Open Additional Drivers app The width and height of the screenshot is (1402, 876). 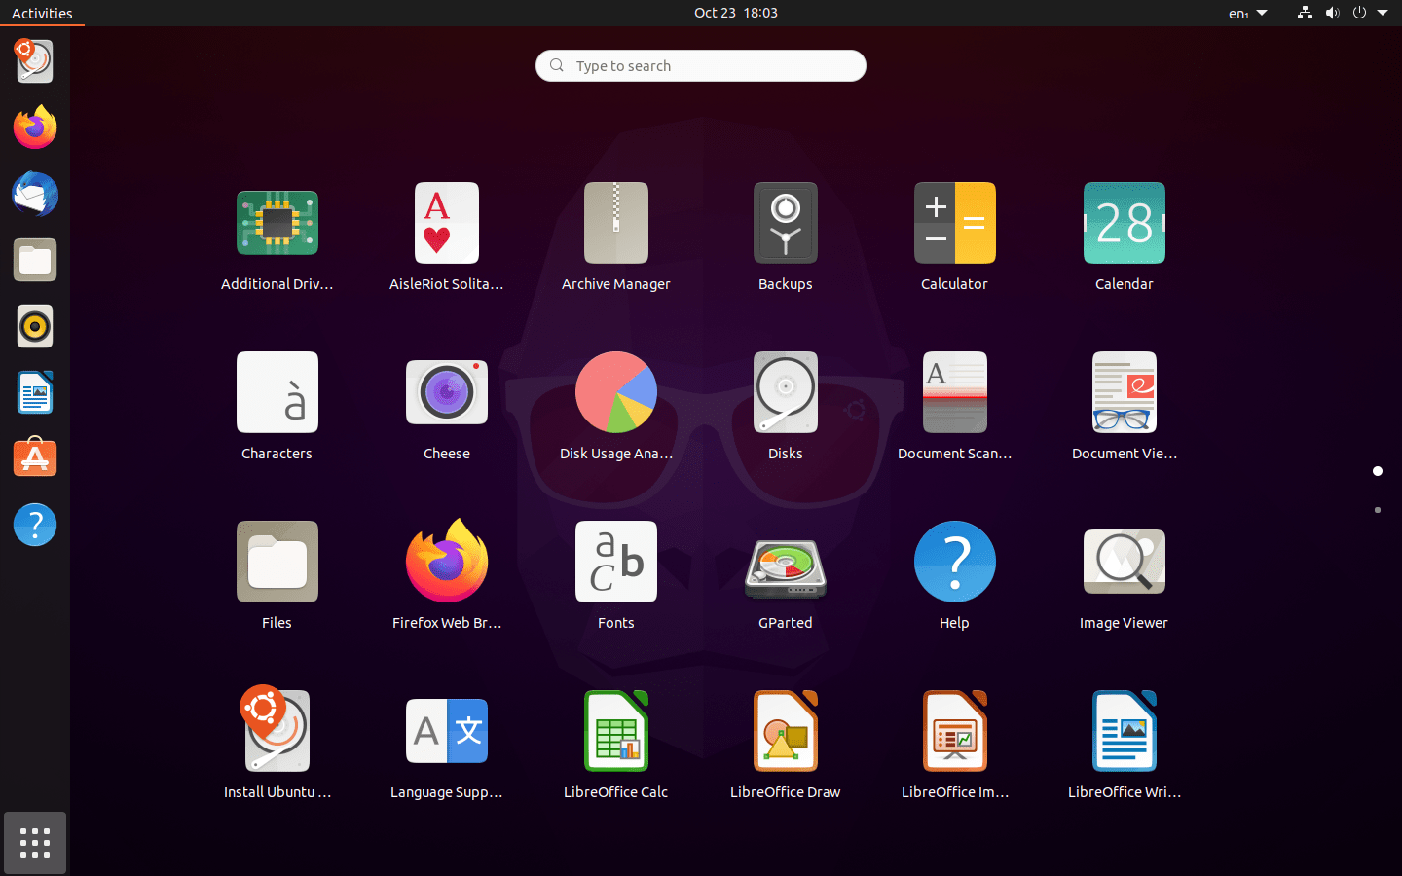tap(277, 223)
